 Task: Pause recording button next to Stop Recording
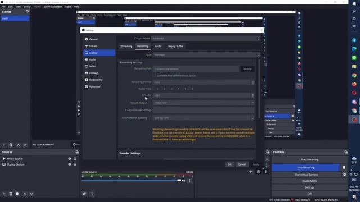tap(344, 167)
